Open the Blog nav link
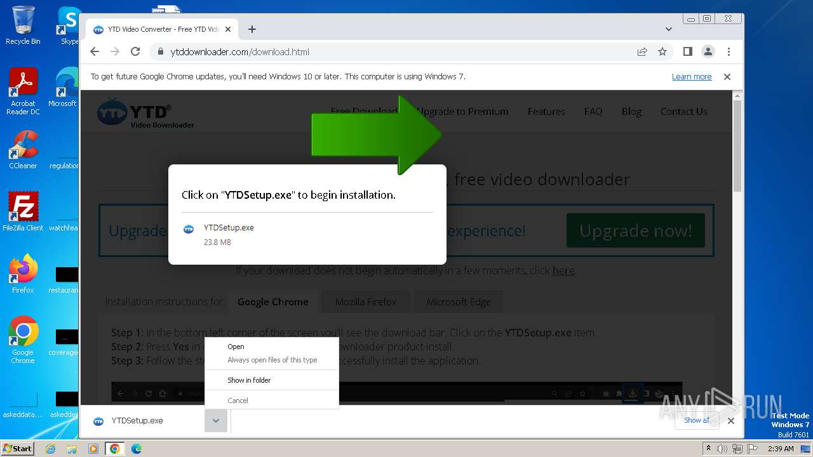This screenshot has height=457, width=813. coord(631,112)
